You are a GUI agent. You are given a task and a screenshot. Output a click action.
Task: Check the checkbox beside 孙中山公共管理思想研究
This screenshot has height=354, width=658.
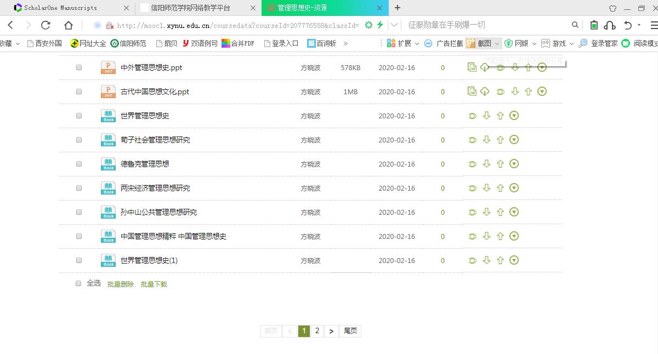click(x=78, y=212)
